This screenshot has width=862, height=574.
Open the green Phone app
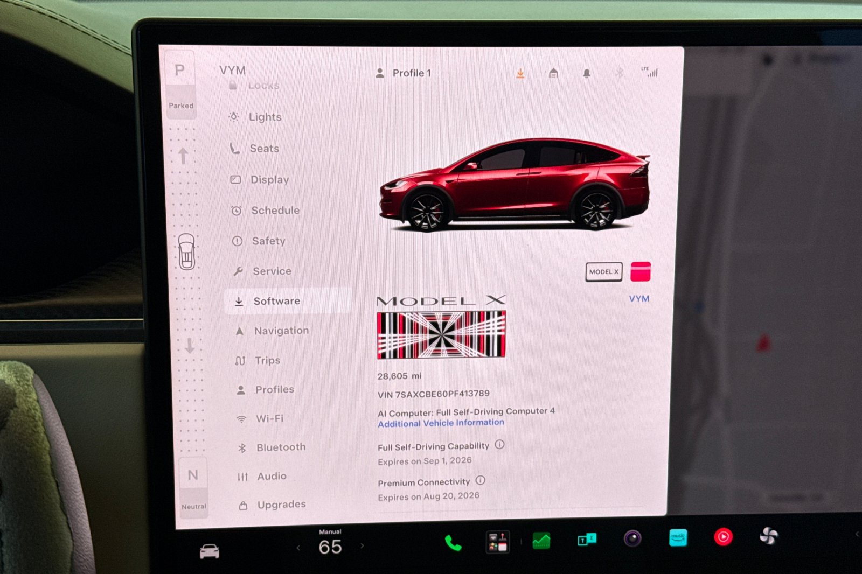(x=453, y=543)
